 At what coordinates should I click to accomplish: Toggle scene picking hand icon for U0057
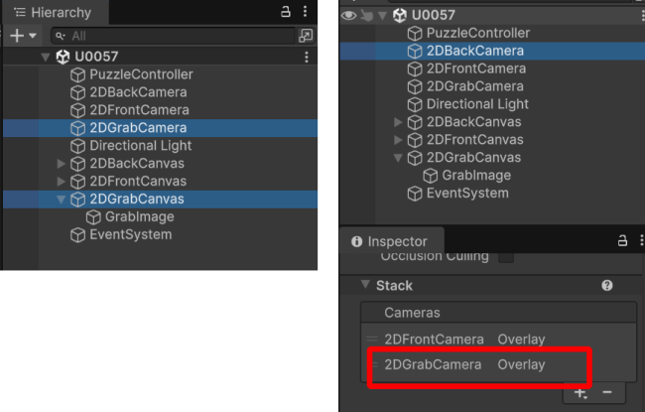tap(365, 15)
